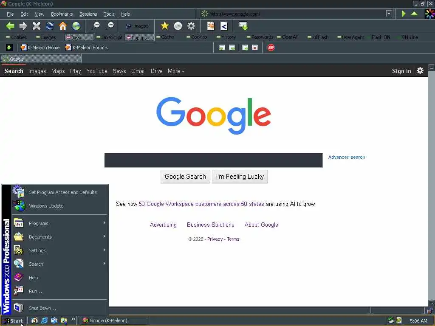Click the Google search input field
The height and width of the screenshot is (326, 435).
pos(213,160)
